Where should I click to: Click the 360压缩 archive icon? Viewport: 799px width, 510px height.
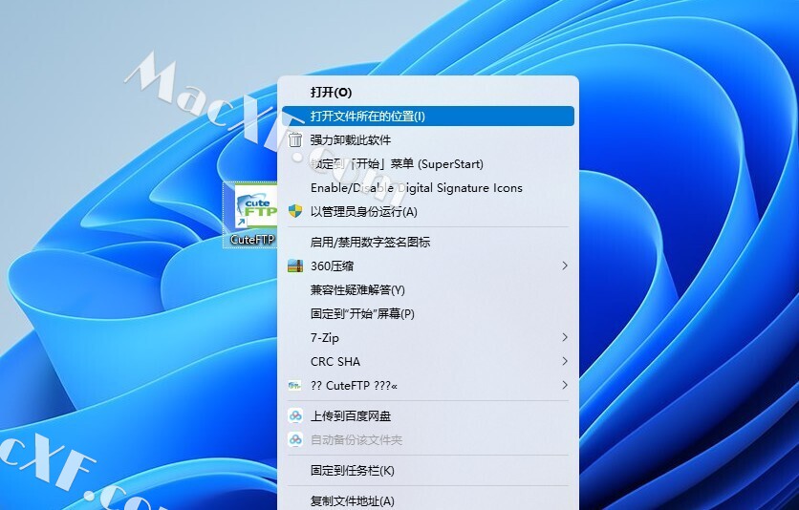coord(295,266)
